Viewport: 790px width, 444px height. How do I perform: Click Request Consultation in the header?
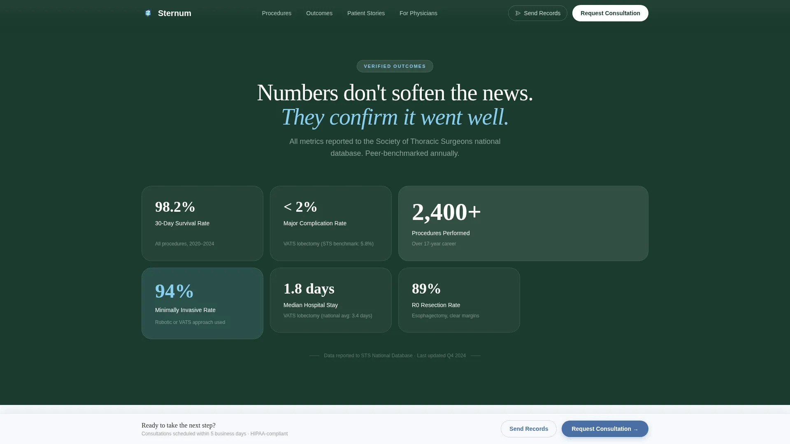click(610, 13)
